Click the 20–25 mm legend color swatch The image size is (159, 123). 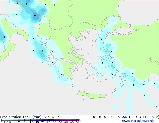[x=45, y=120]
